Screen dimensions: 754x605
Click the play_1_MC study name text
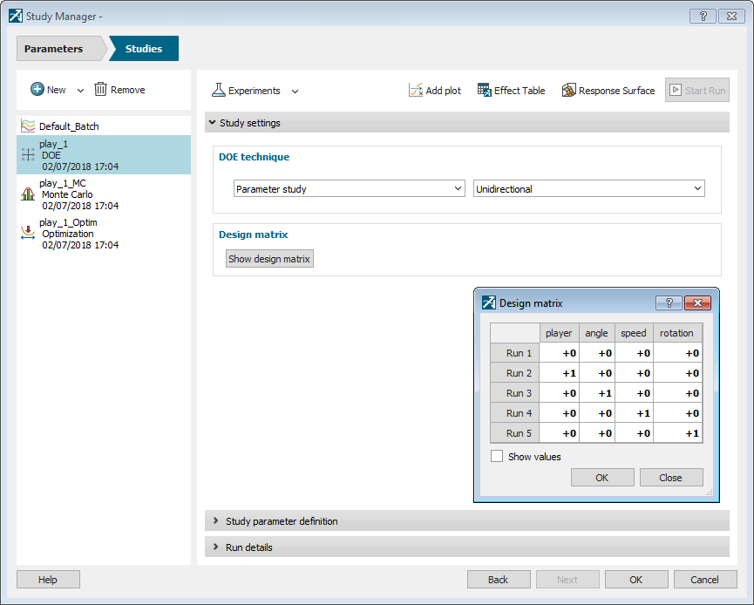63,183
